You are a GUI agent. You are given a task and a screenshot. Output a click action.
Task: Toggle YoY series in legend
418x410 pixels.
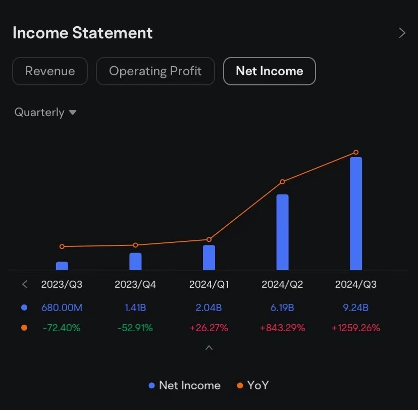253,385
